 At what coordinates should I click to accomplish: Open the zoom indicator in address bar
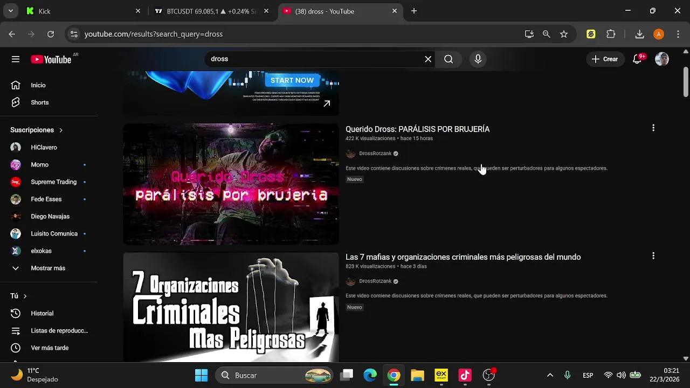click(547, 34)
